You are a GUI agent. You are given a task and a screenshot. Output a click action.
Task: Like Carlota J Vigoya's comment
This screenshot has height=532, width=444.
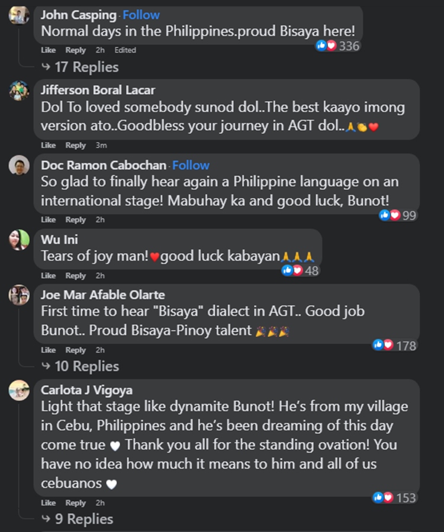(47, 502)
